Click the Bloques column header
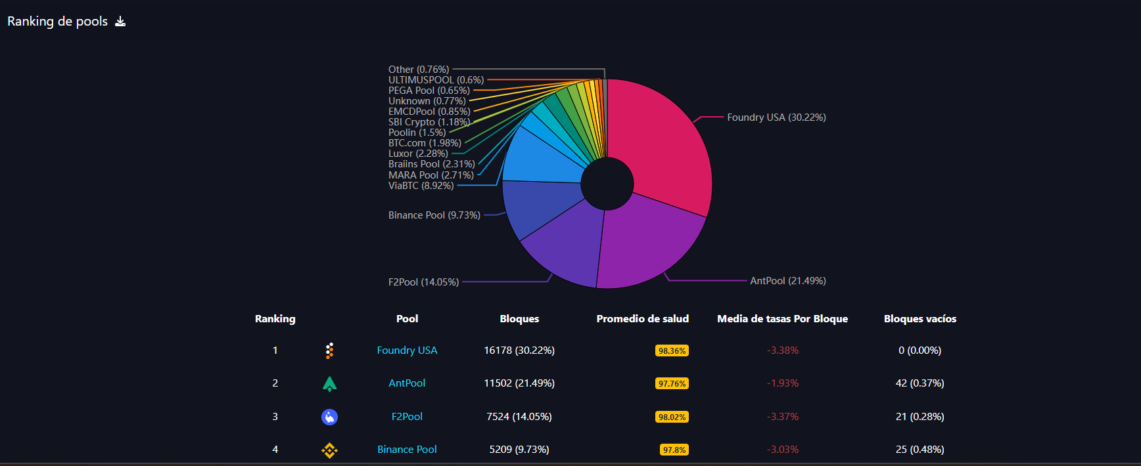The width and height of the screenshot is (1141, 466). click(x=519, y=319)
